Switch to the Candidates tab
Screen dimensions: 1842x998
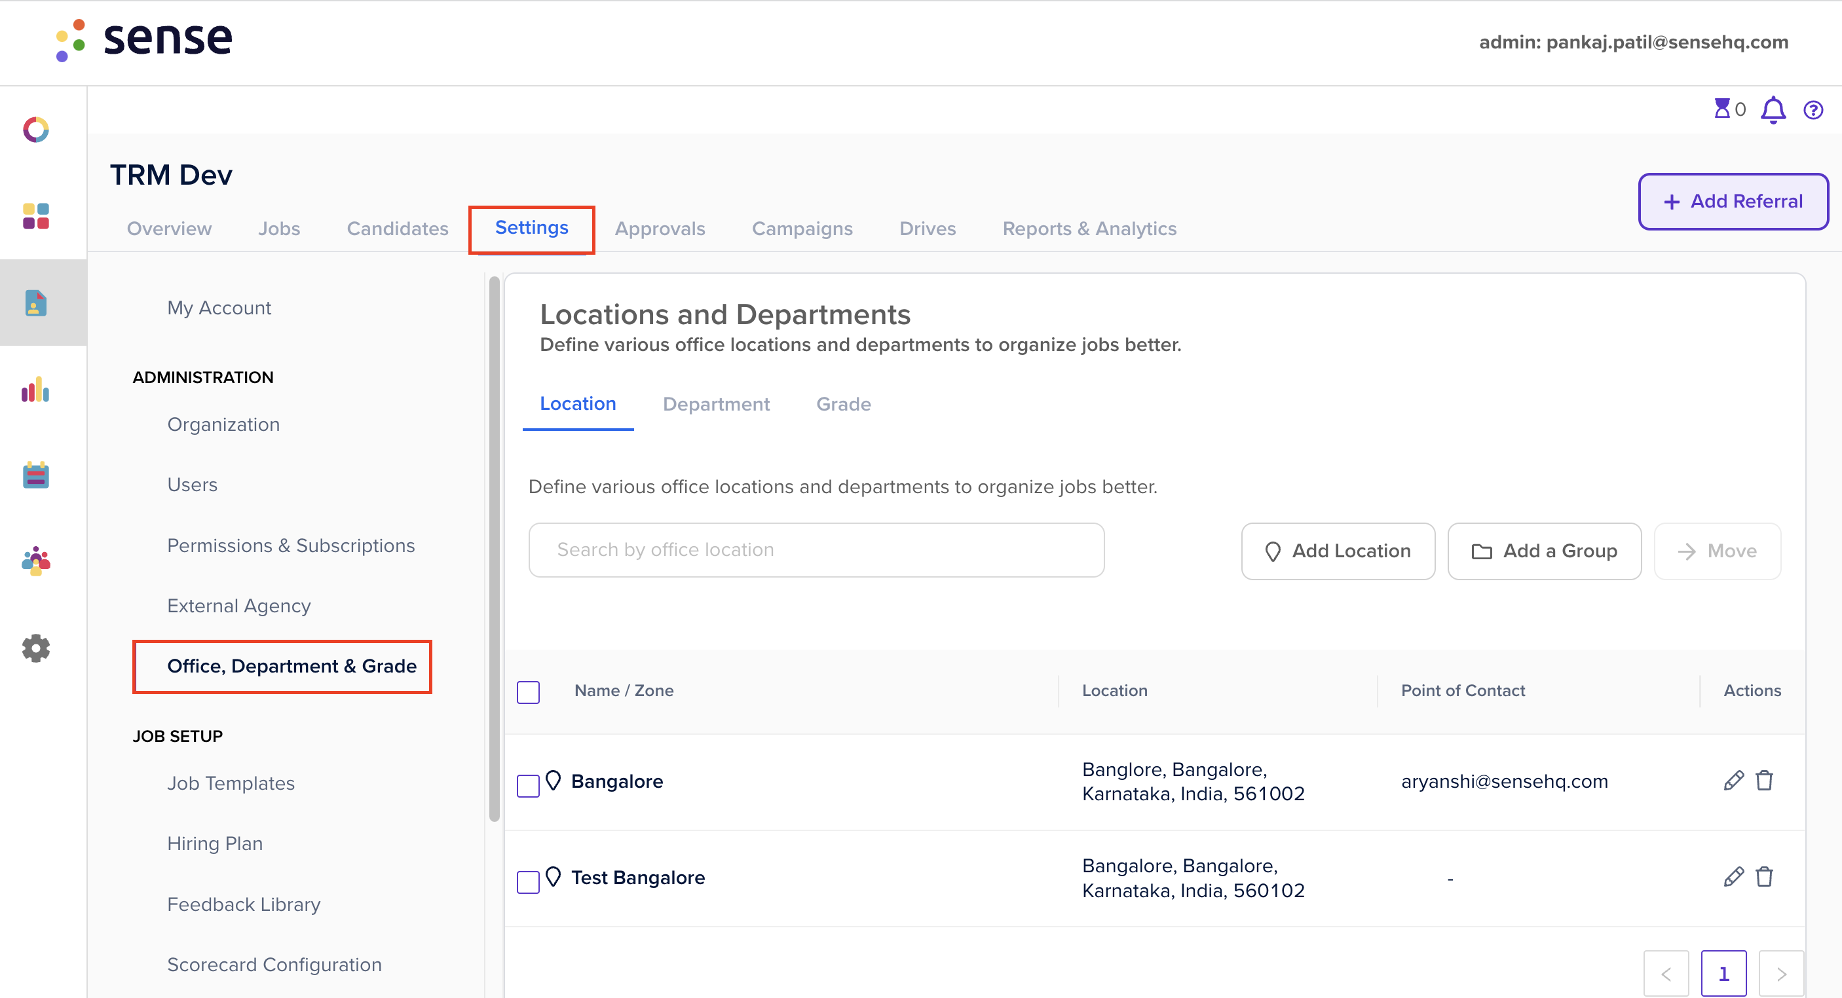[x=398, y=229]
